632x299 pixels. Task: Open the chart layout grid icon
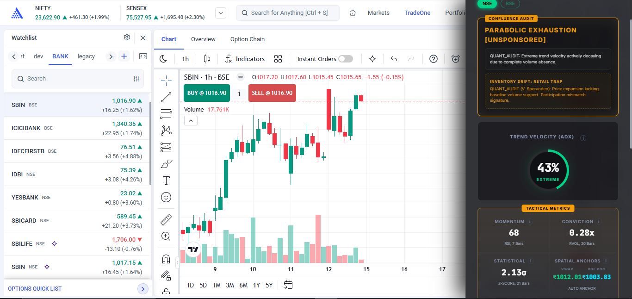tap(278, 59)
